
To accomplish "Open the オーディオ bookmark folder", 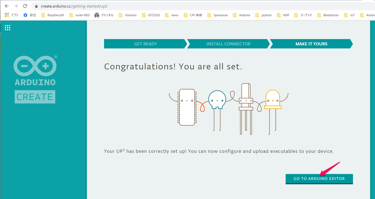I will pos(303,15).
